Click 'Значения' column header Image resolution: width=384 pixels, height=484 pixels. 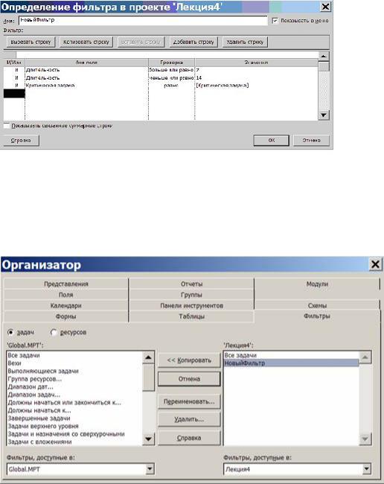click(256, 63)
